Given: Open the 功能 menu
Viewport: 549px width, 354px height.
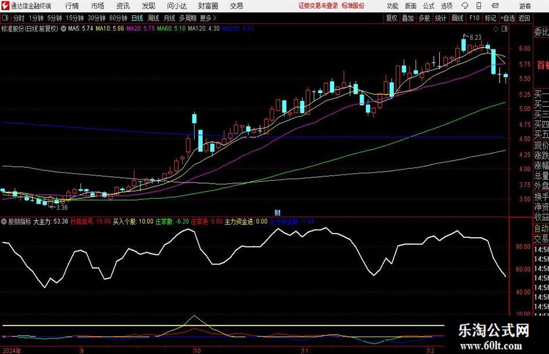Looking at the screenshot, I should click(x=393, y=6).
